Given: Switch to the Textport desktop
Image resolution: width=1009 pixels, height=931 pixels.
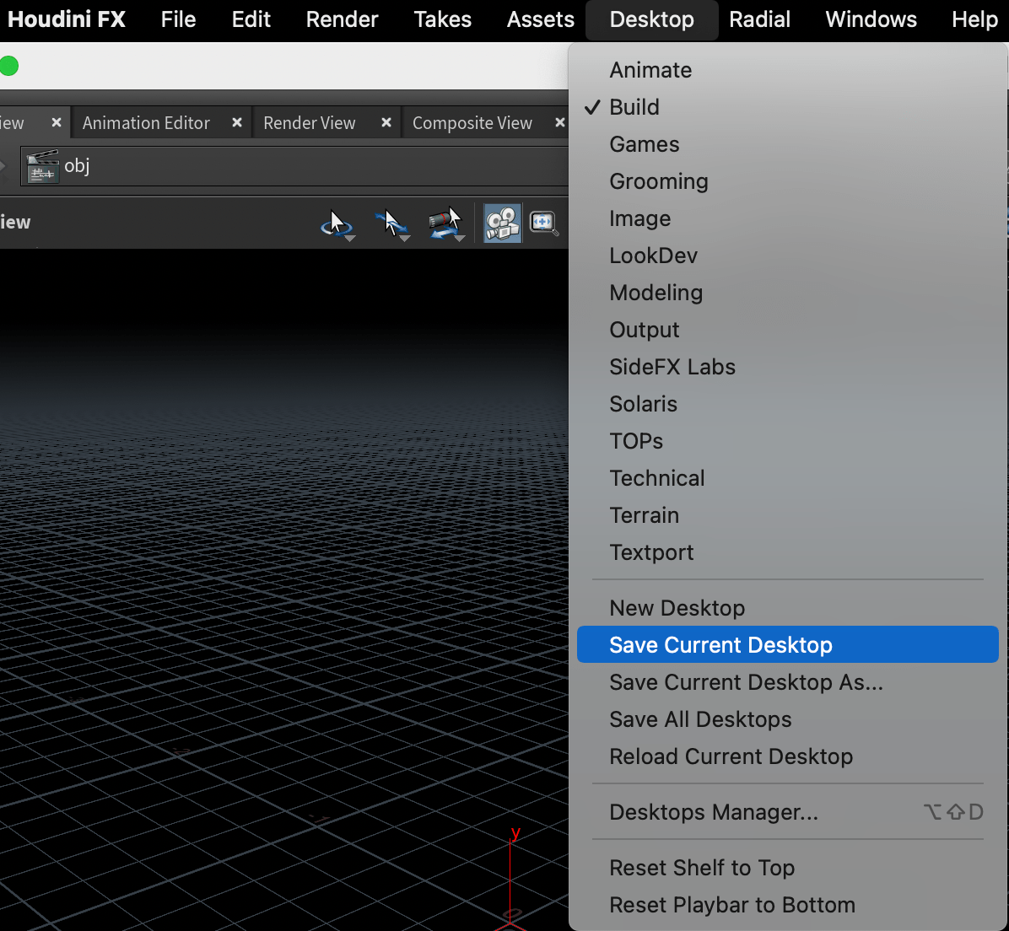Looking at the screenshot, I should click(788, 552).
